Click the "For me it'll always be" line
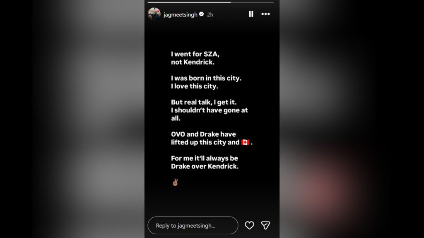The height and width of the screenshot is (238, 424). click(x=205, y=158)
